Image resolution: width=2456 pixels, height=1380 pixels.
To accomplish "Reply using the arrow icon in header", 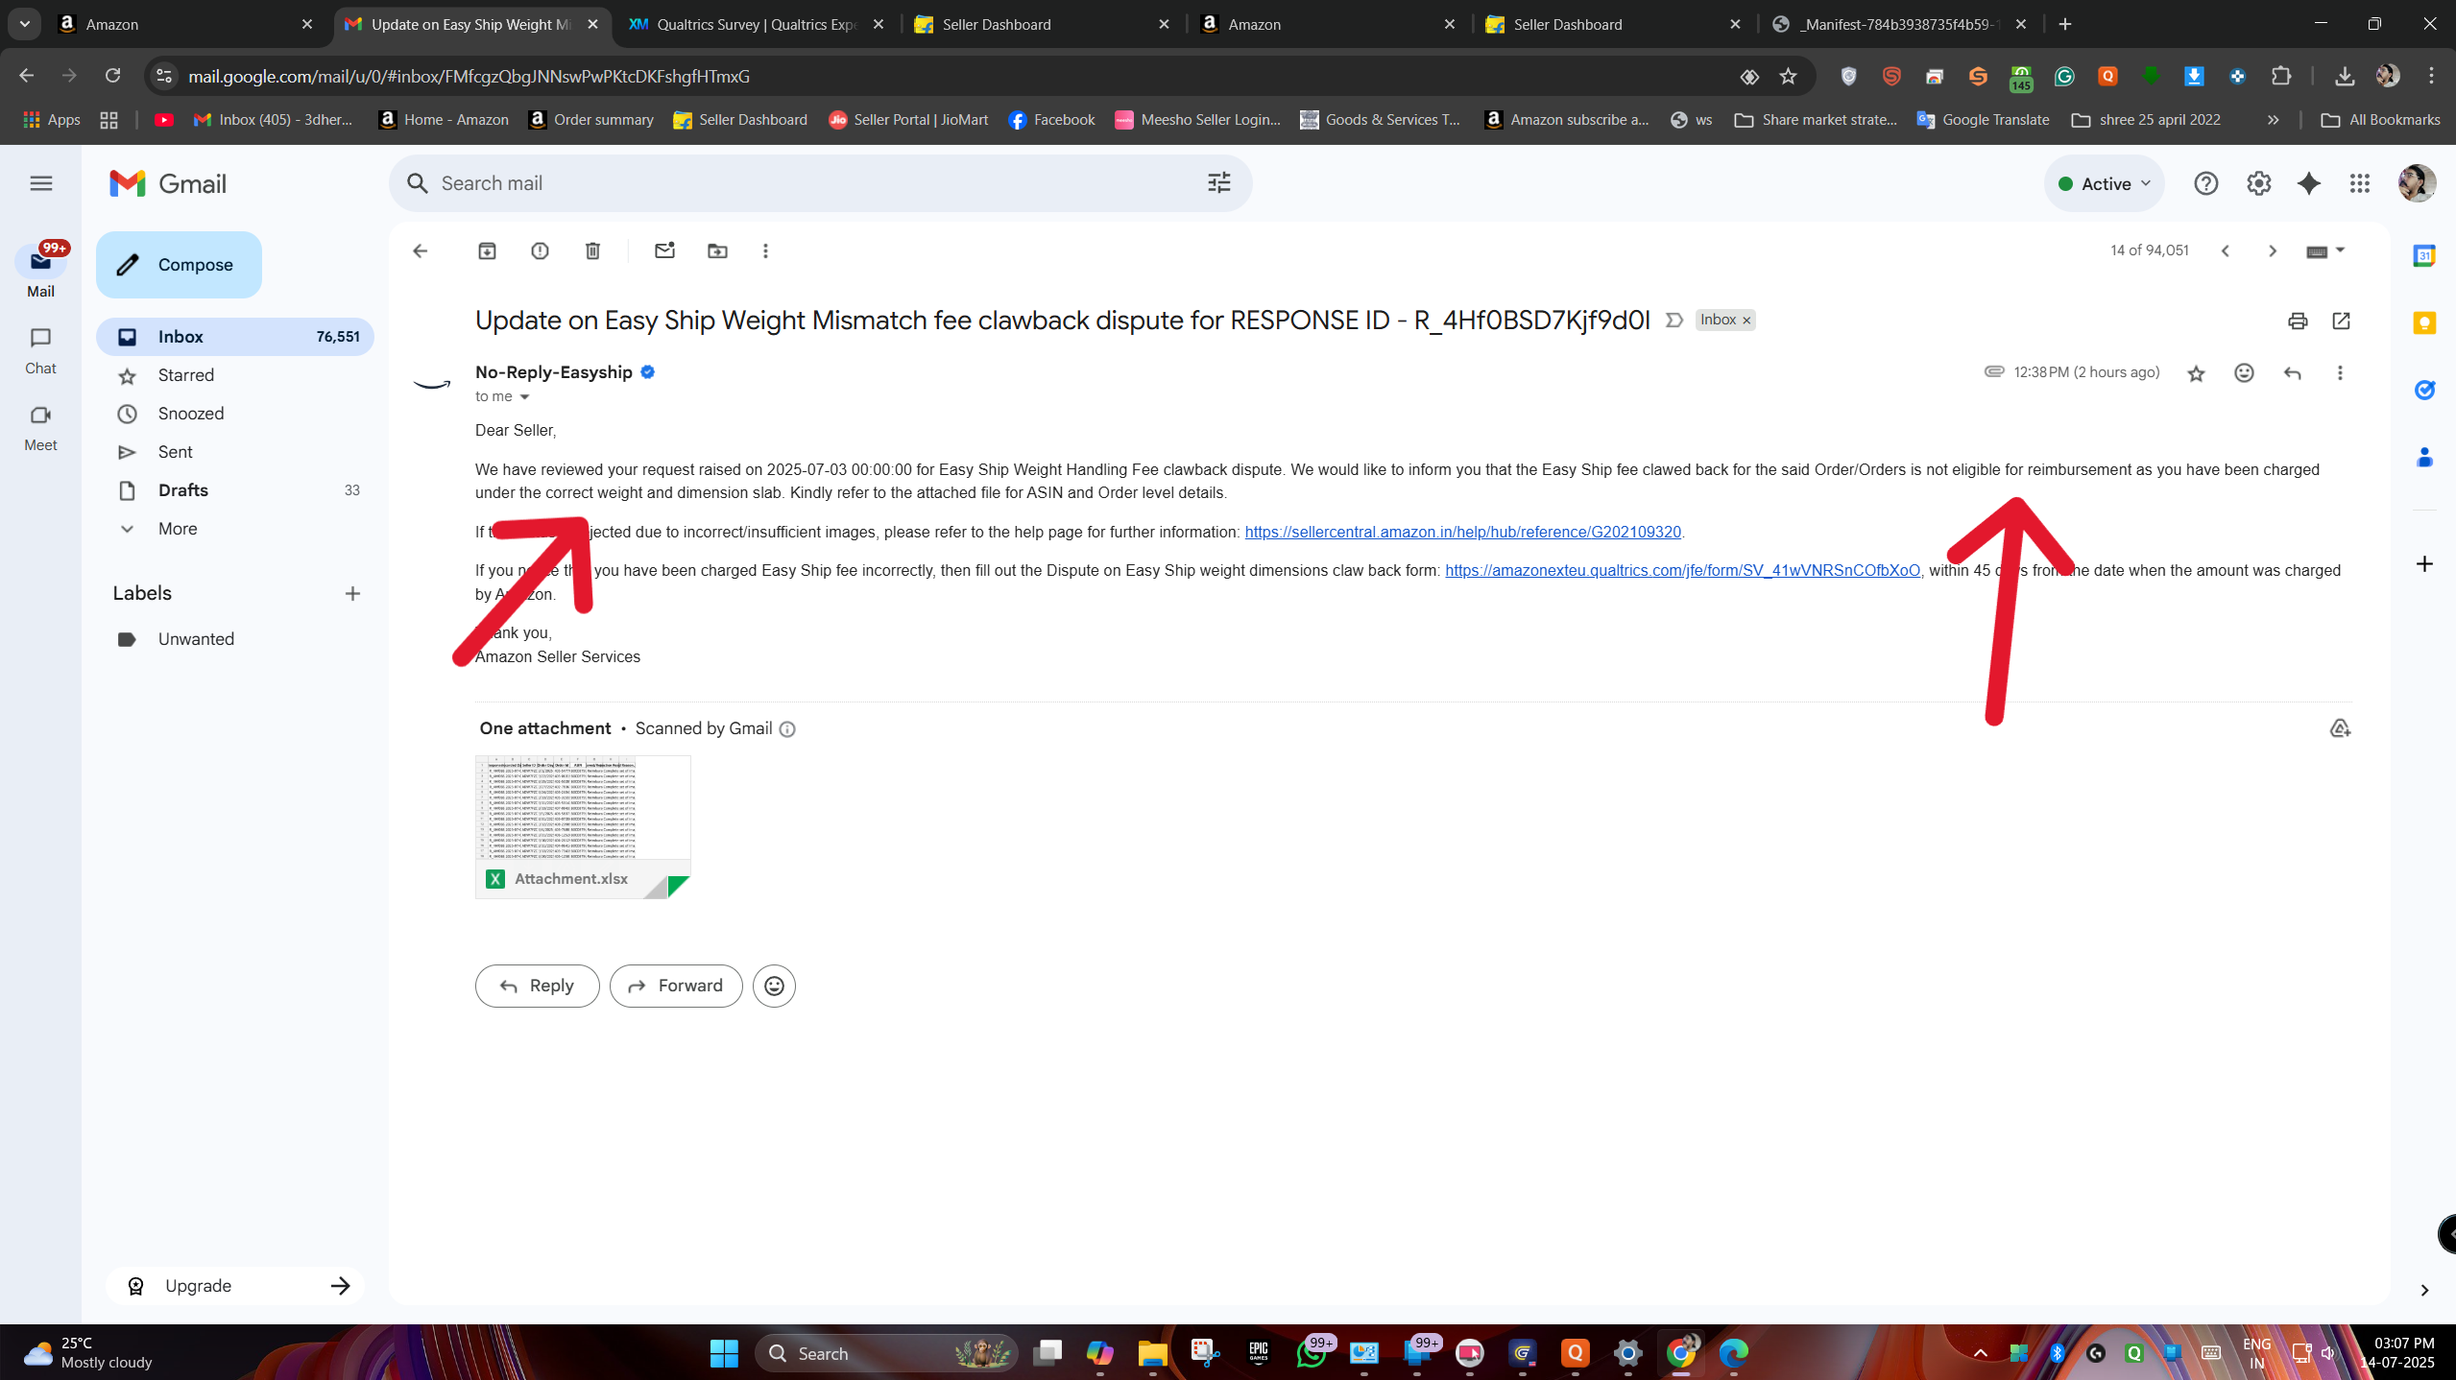I will [x=2292, y=372].
